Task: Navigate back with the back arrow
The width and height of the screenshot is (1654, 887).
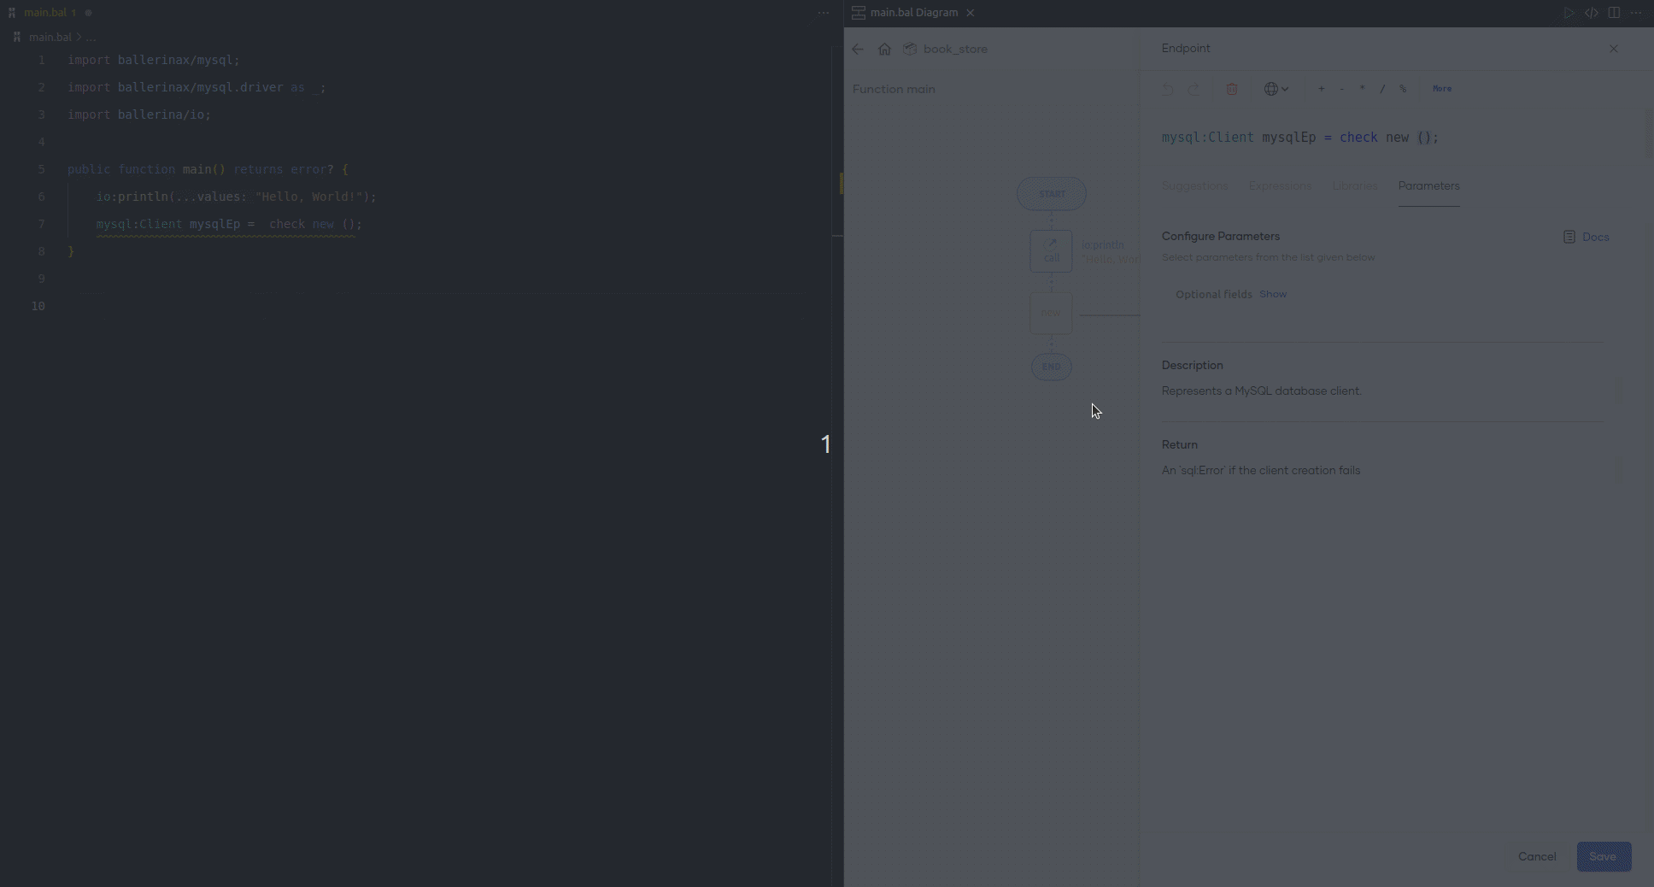Action: (x=858, y=49)
